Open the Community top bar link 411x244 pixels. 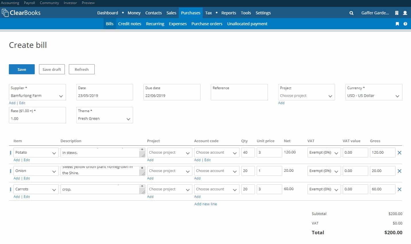coord(49,3)
